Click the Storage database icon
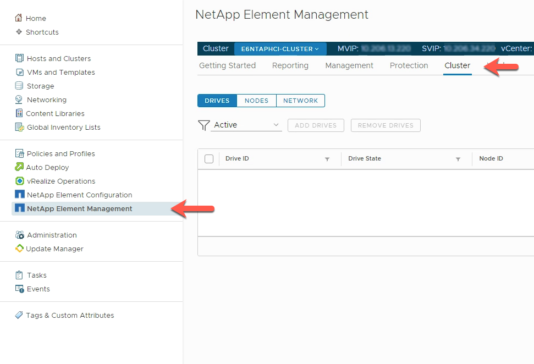The width and height of the screenshot is (534, 364). pyautogui.click(x=19, y=86)
